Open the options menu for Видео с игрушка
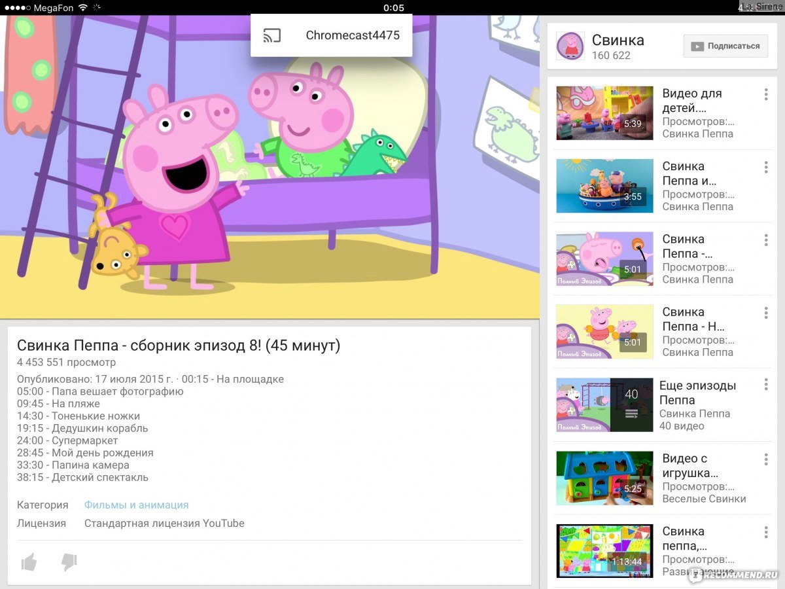The width and height of the screenshot is (785, 589). 765,458
